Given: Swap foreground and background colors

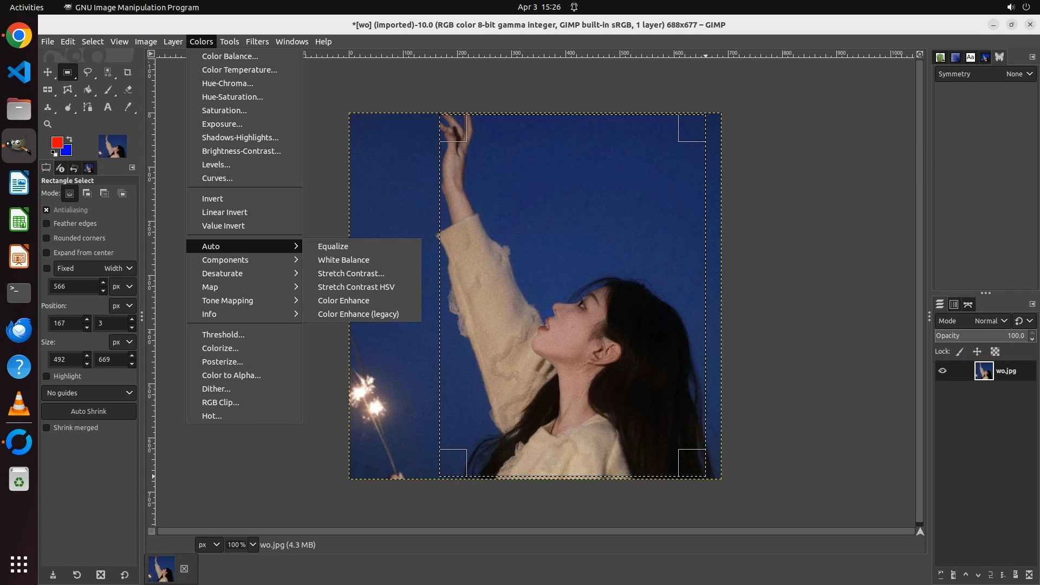Looking at the screenshot, I should click(69, 139).
